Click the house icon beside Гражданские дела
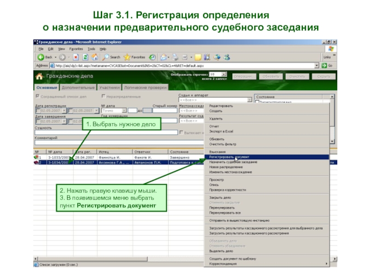368x276 pixels. point(39,76)
